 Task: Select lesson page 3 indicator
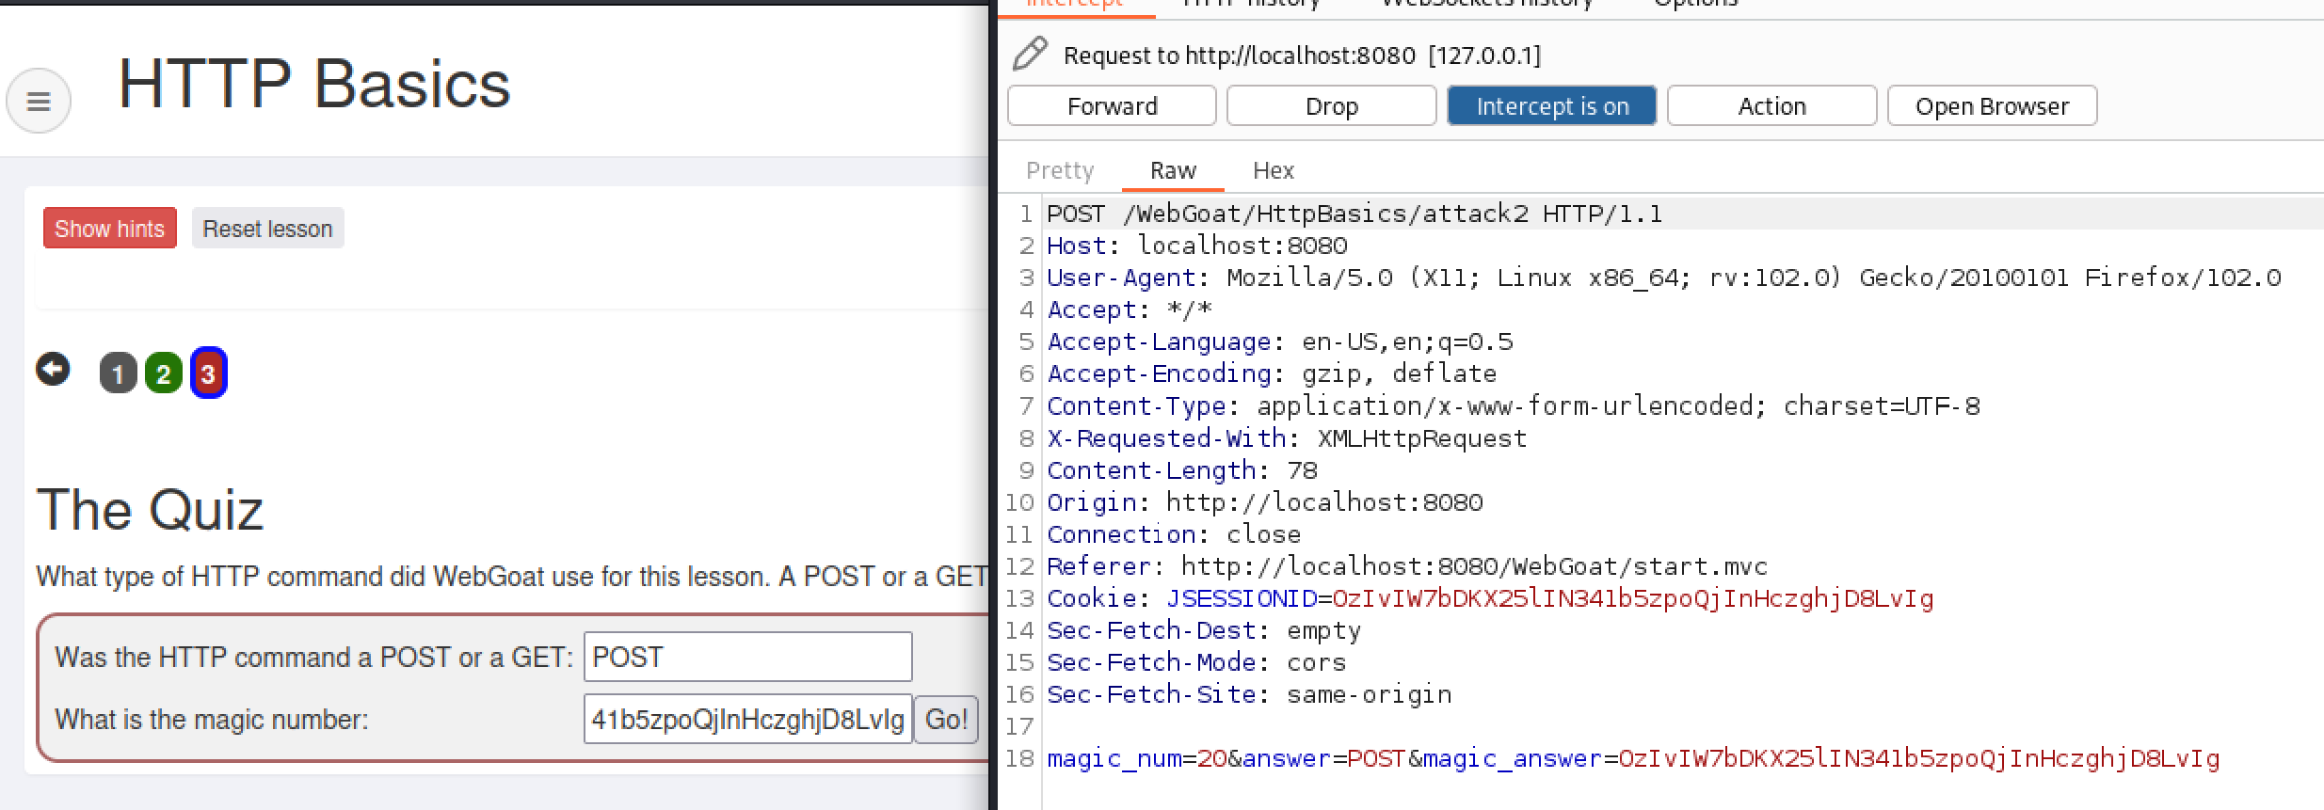pos(208,373)
